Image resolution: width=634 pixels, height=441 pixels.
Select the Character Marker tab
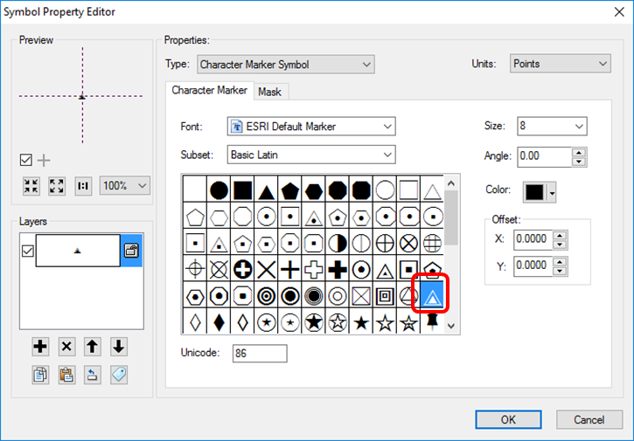click(209, 91)
